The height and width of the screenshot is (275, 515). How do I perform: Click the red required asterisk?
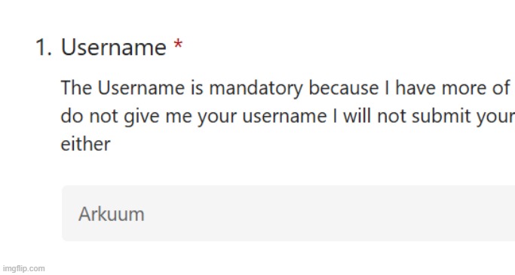click(178, 44)
